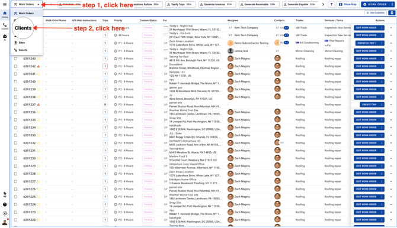The width and height of the screenshot is (397, 228).
Task: Click the red warning triangle on order 6391237
Action: 39,105
